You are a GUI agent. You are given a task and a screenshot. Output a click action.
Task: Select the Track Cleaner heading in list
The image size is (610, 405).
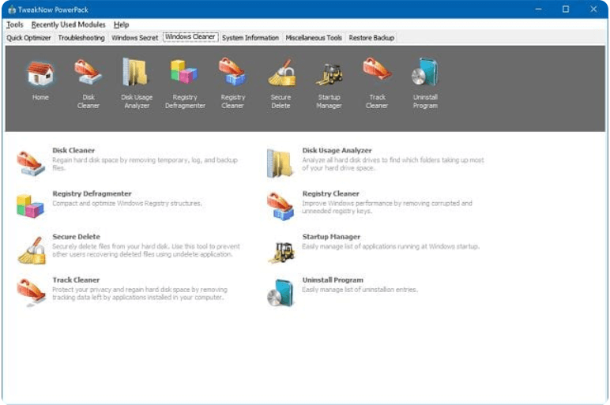76,280
